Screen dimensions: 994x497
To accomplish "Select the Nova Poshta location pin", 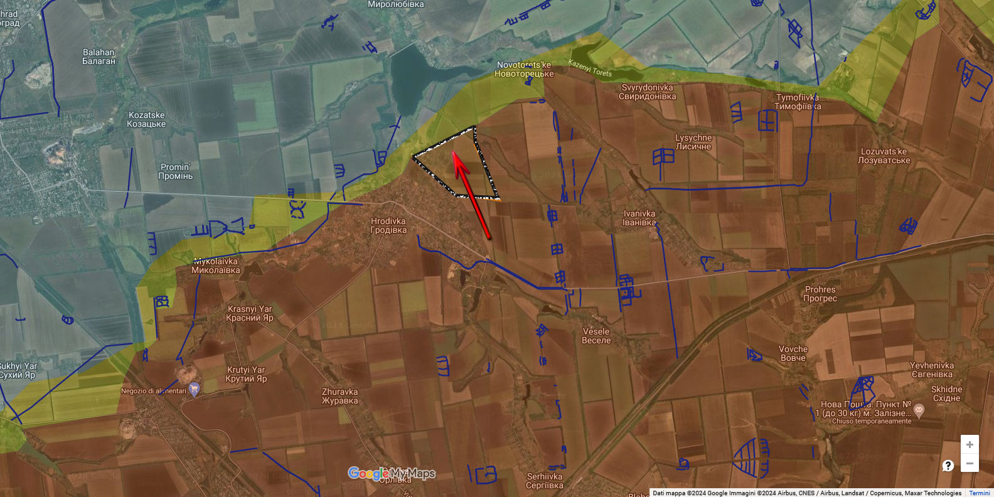I will point(919,411).
